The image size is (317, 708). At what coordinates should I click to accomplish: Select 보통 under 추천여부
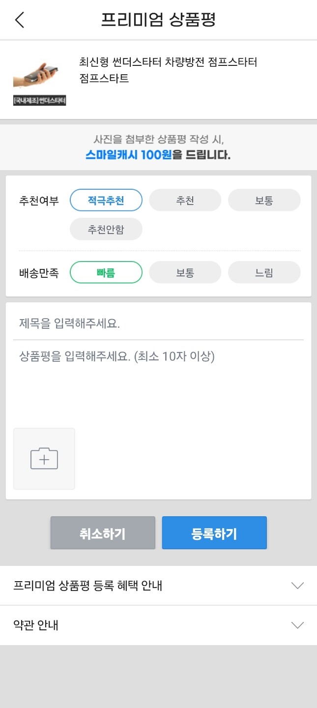264,200
